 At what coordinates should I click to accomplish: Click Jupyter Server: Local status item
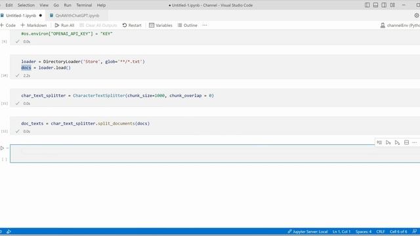point(308,231)
